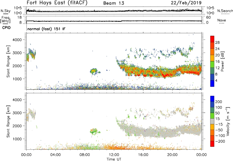Click the Power colorbar value '4'
Image resolution: width=233 pixels, height=161 pixels.
(216, 80)
